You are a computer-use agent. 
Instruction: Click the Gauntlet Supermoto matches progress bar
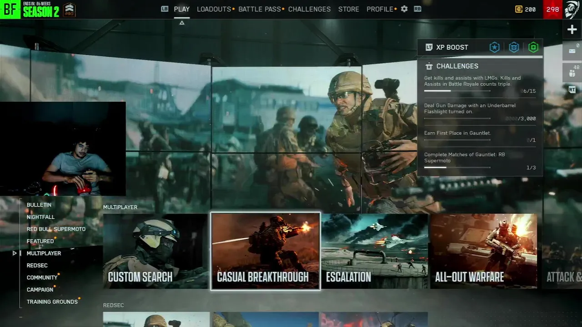[x=457, y=167]
